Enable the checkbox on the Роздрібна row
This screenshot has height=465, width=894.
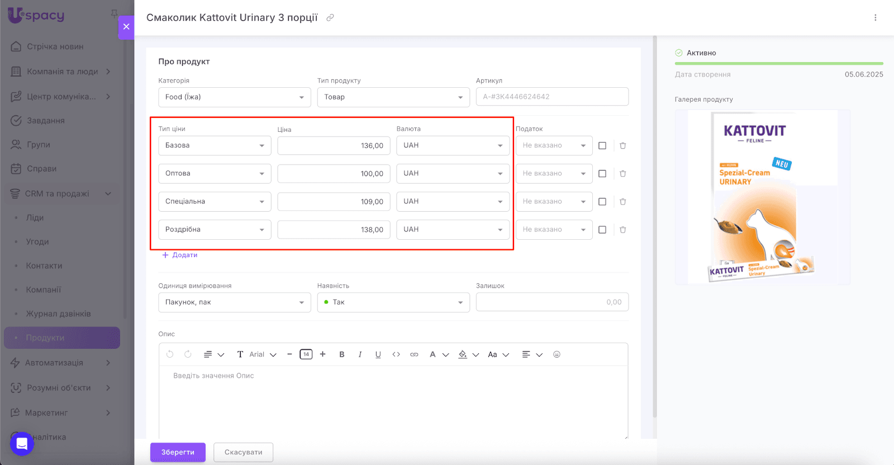point(602,230)
